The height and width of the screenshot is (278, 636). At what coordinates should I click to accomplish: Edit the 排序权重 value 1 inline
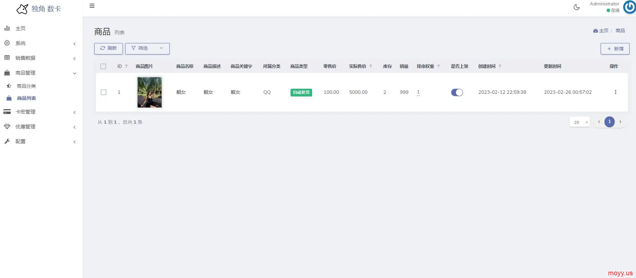click(x=419, y=92)
